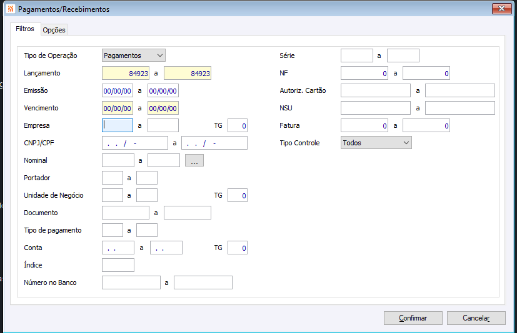Click the Pagamentos/Recebimentos window title icon

10,9
